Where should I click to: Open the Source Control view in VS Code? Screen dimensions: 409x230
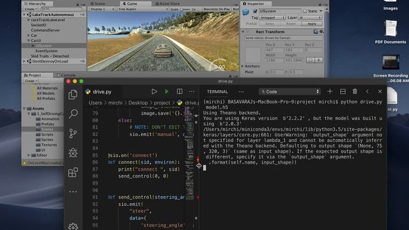[73, 134]
